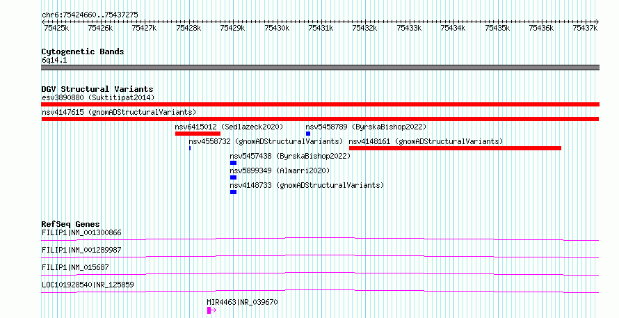Viewport: 619px width, 318px height.
Task: Click the chr6:75424660..75437275 region label
Action: point(90,15)
